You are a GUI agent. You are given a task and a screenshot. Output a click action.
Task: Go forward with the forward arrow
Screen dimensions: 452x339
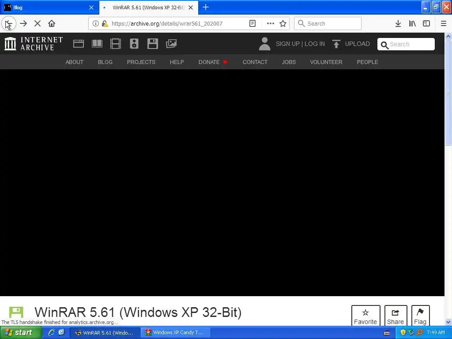[x=23, y=24]
